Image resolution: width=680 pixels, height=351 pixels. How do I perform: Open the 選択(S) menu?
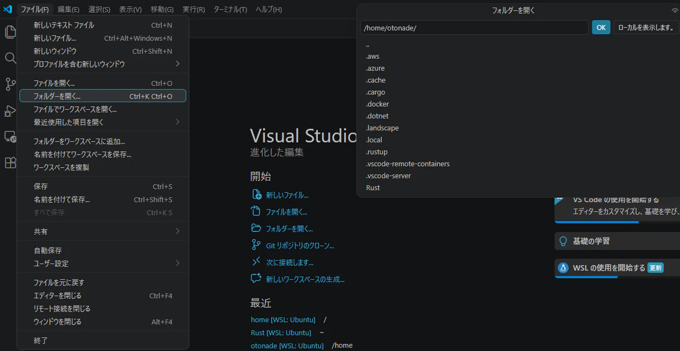coord(99,9)
